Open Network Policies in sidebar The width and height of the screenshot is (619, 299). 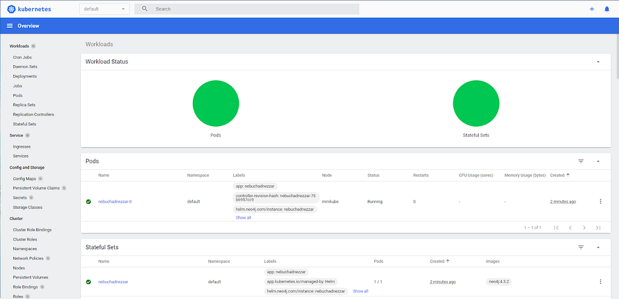click(28, 259)
